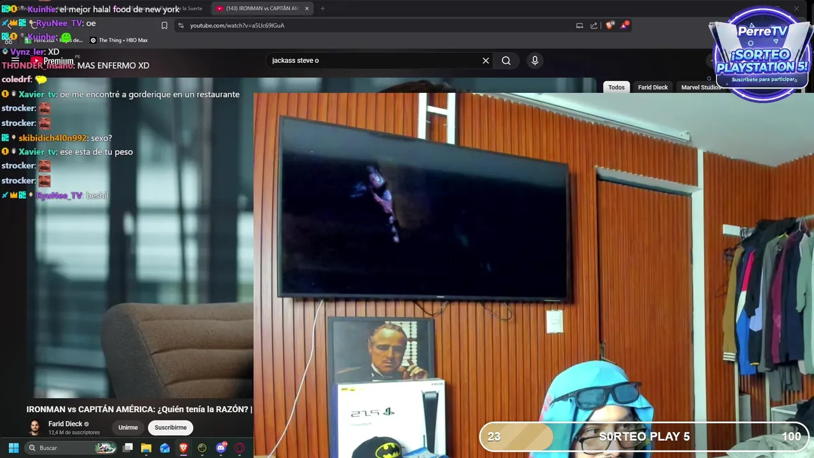Click the Farid Dieck channel name
The image size is (814, 458).
(x=65, y=424)
